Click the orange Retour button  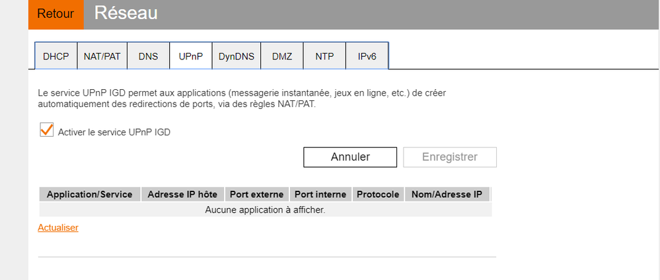tap(55, 15)
